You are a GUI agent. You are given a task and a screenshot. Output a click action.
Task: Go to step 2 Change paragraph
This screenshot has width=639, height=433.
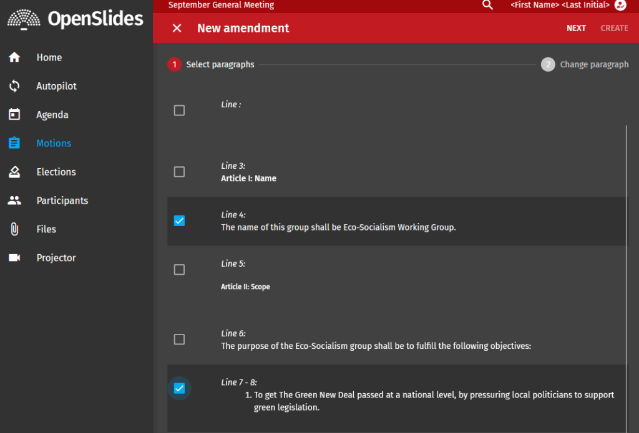585,65
